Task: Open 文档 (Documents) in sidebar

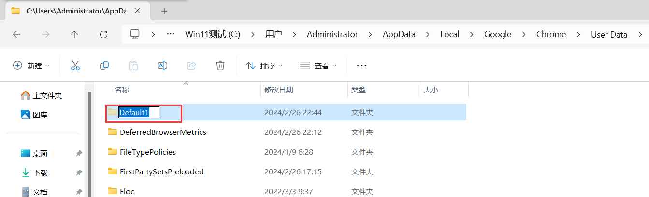Action: coord(34,192)
